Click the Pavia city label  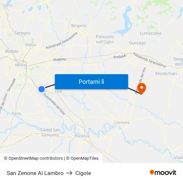point(16,113)
